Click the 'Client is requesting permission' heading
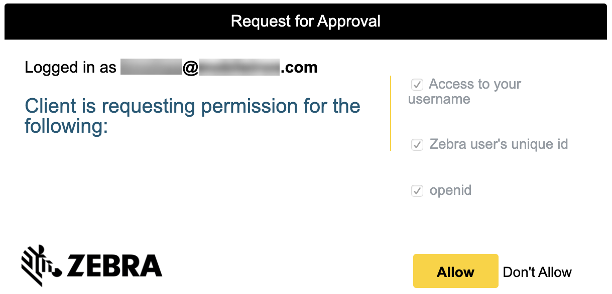612x294 pixels. pyautogui.click(x=192, y=116)
